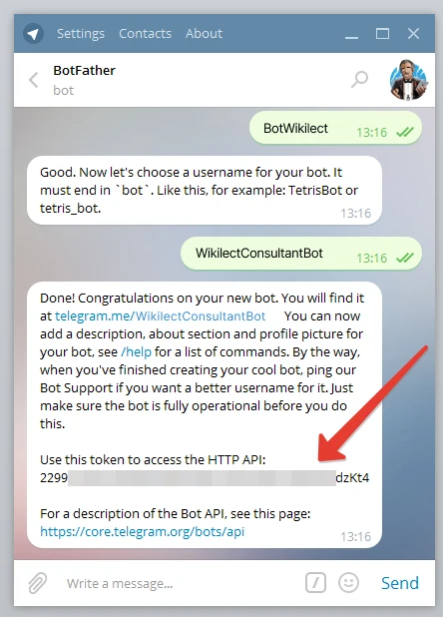Screen dimensions: 443x617
Task: Open telegram.me/WikilectConsultantBot link
Action: click(160, 315)
